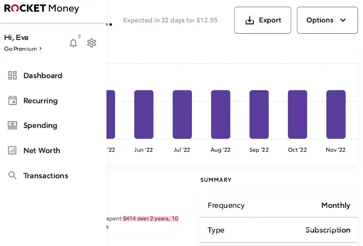The image size is (363, 246).
Task: Click the Frequency Monthly summary row
Action: click(279, 206)
